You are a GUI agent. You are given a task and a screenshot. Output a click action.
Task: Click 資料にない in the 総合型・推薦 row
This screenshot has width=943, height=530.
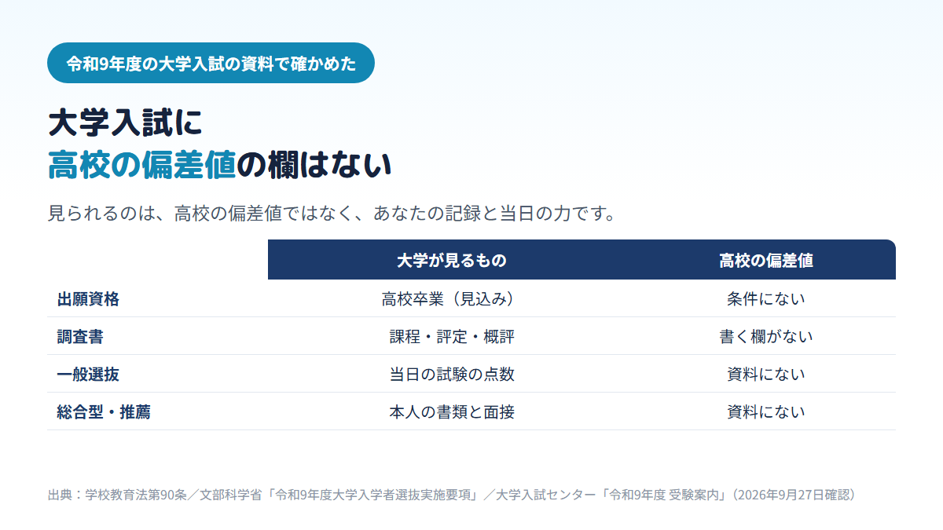[766, 411]
